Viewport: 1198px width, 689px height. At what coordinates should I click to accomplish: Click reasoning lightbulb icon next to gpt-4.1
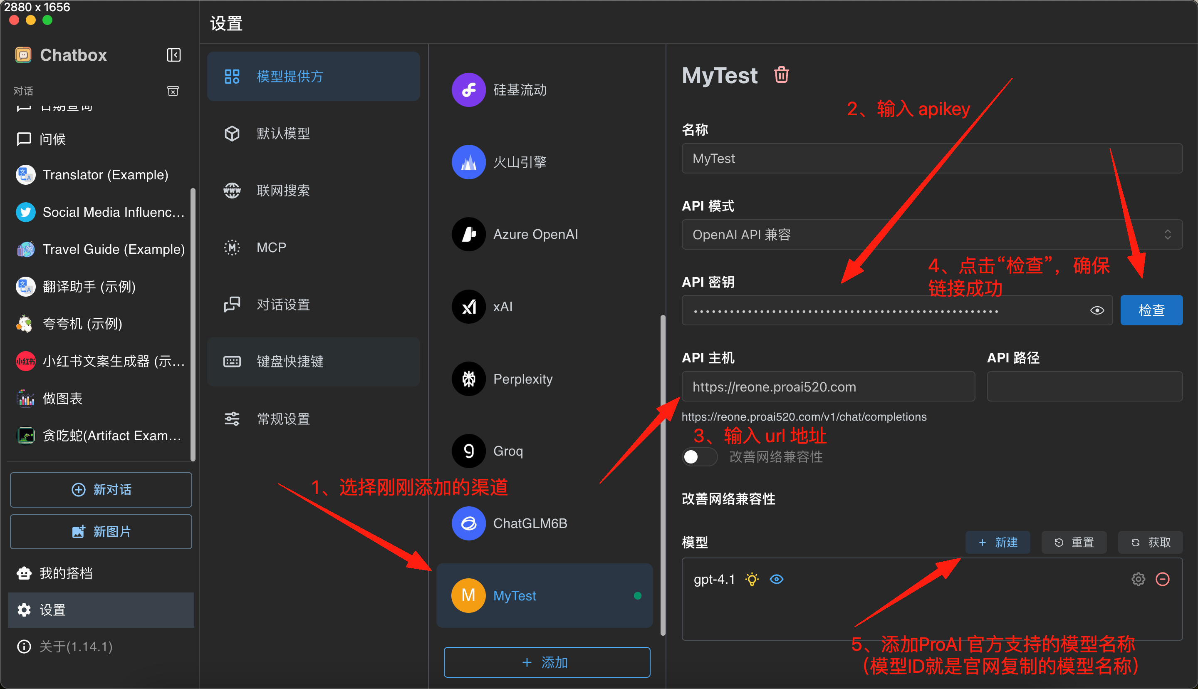pyautogui.click(x=752, y=579)
